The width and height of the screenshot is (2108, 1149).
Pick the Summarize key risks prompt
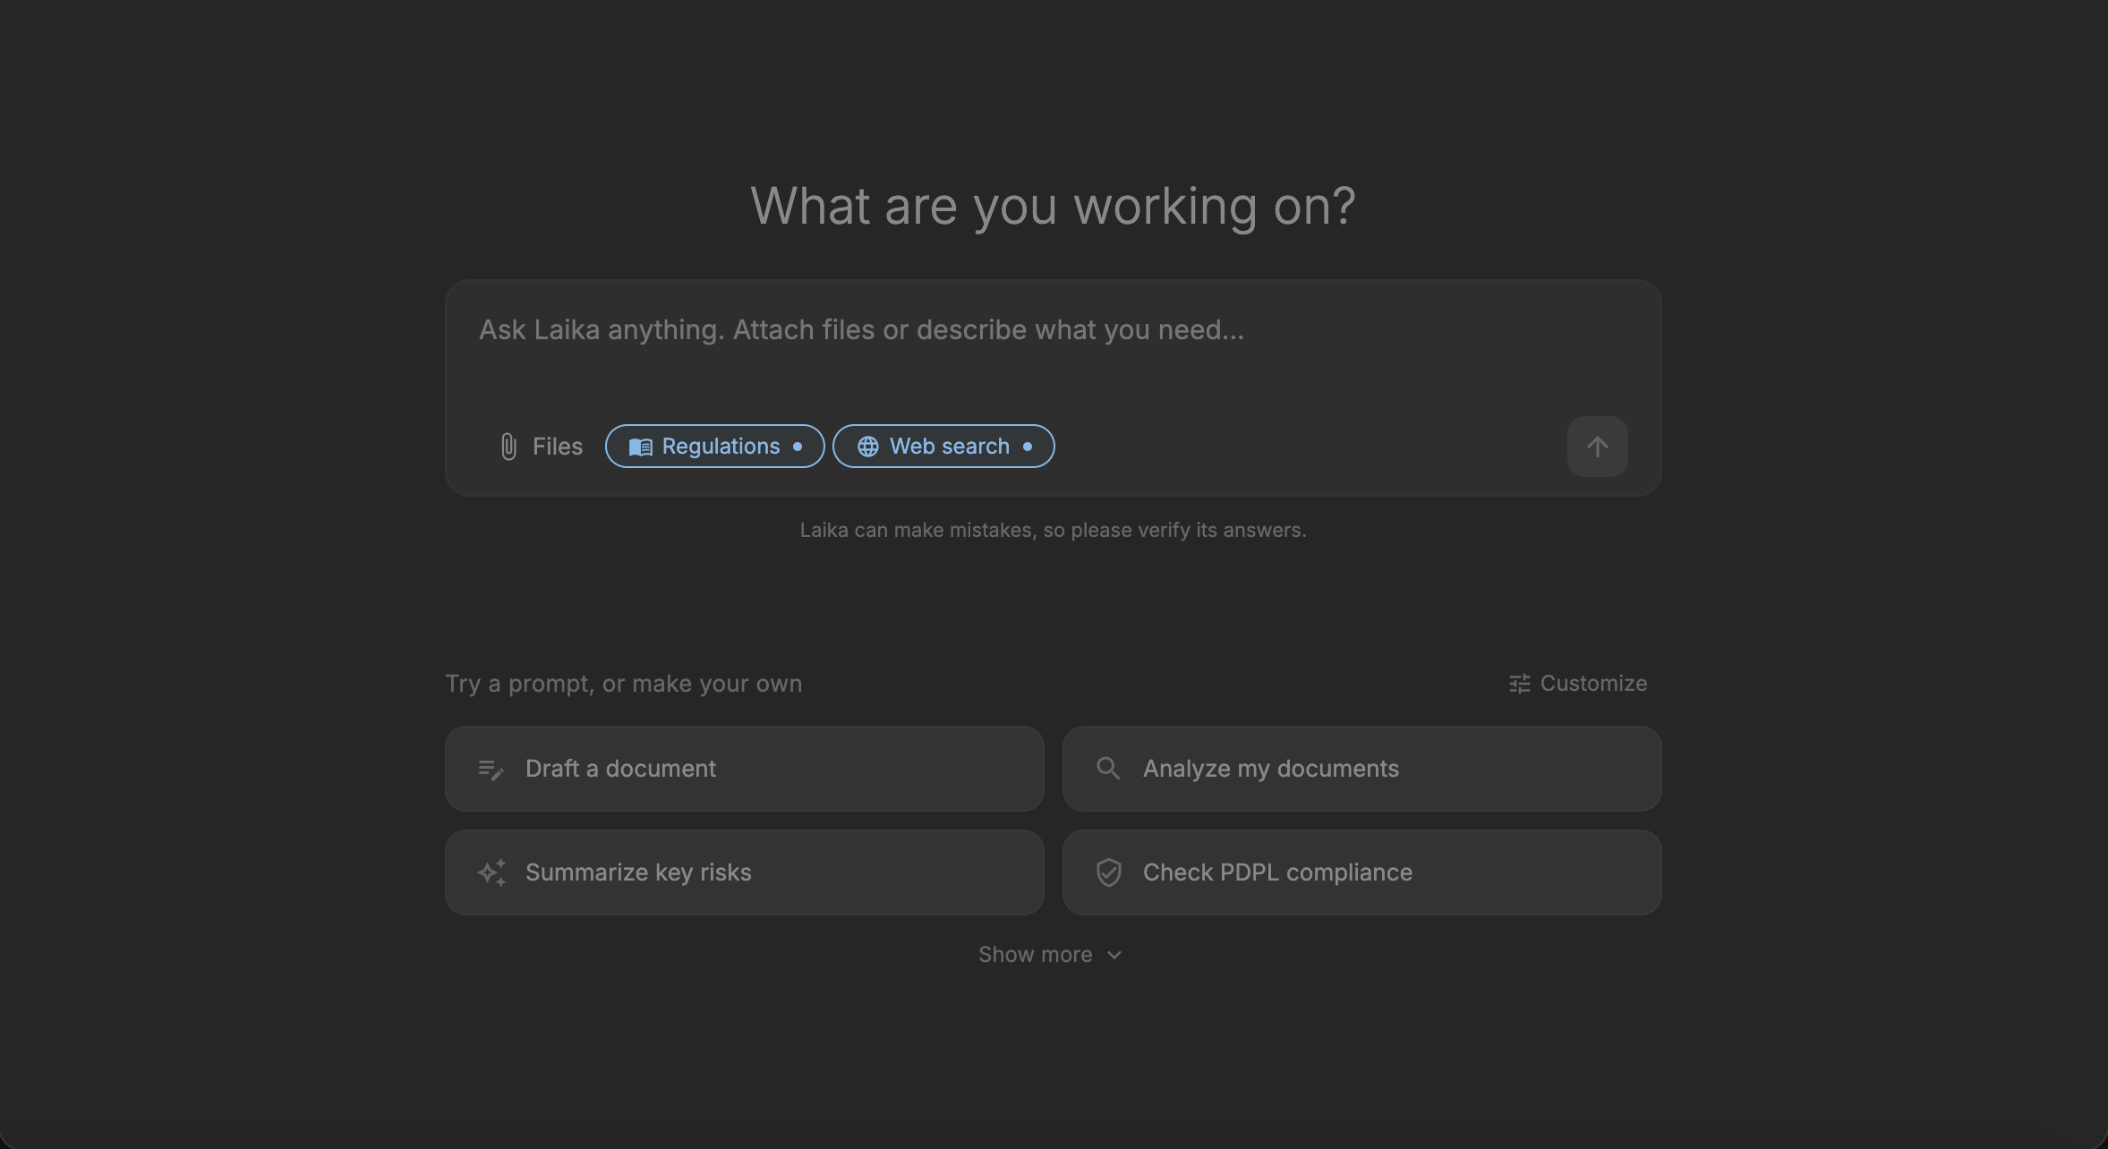tap(744, 872)
